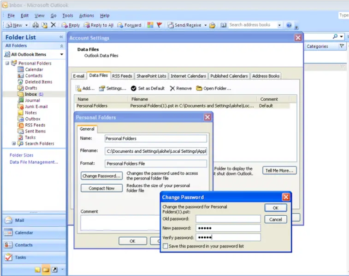Switch to the SharePoint Lists tab

(x=151, y=76)
